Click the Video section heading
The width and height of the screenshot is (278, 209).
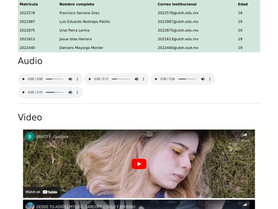(x=30, y=118)
